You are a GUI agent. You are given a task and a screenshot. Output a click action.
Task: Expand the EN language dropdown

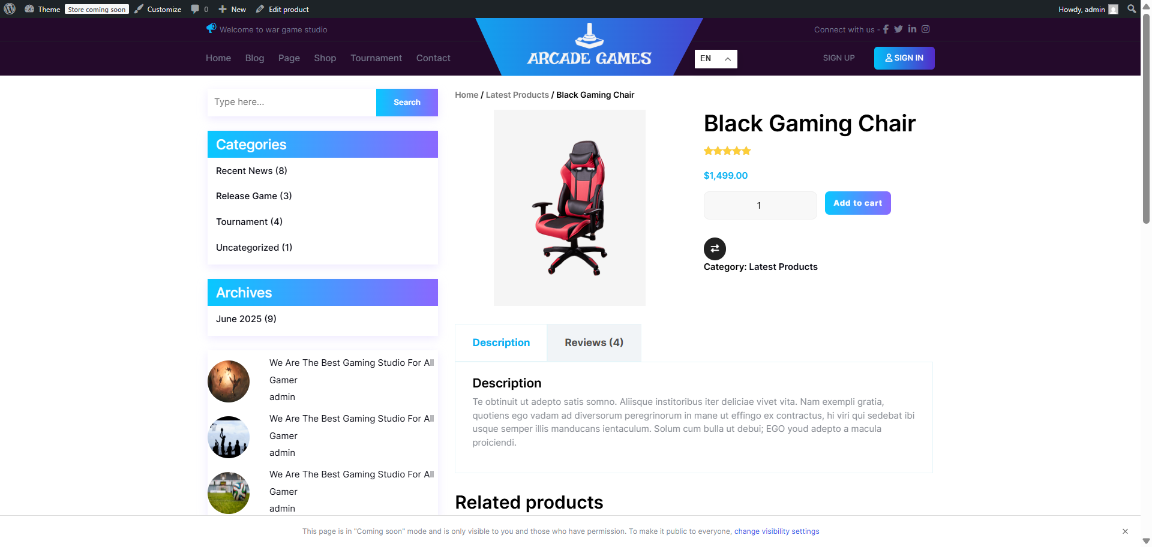click(x=716, y=59)
